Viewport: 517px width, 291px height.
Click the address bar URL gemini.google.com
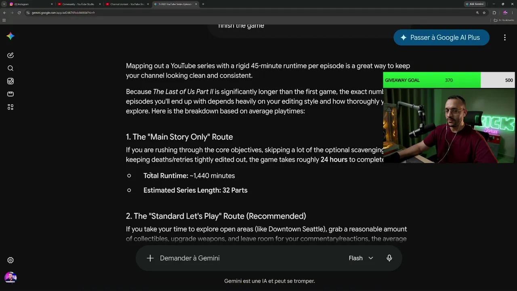(63, 13)
